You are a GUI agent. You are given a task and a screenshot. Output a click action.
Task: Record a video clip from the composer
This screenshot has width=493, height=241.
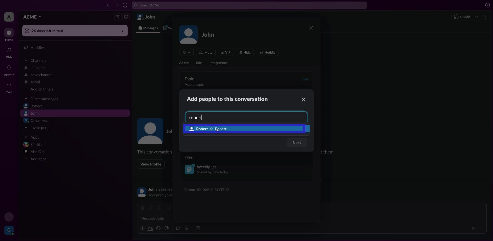pos(178,228)
